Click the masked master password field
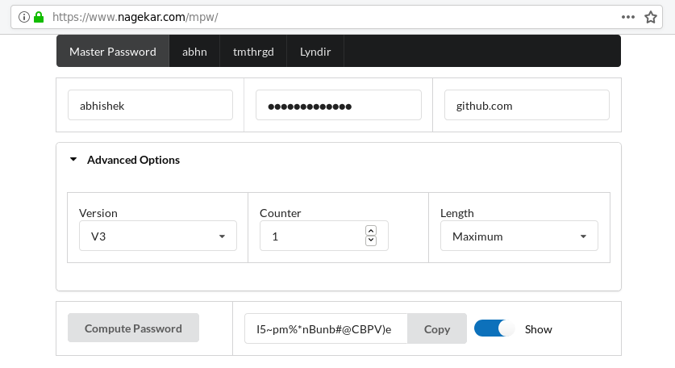This screenshot has width=675, height=368. [x=339, y=105]
